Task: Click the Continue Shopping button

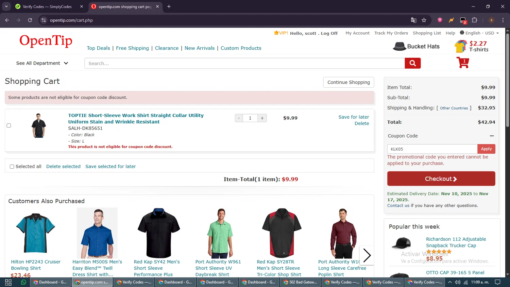Action: pos(348,82)
